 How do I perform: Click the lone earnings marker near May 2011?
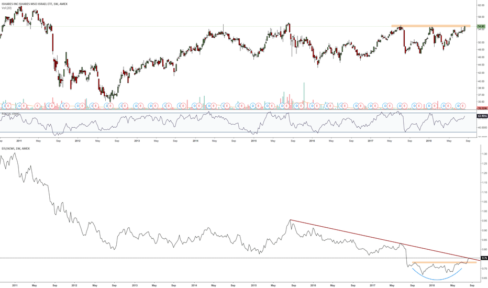click(37, 106)
